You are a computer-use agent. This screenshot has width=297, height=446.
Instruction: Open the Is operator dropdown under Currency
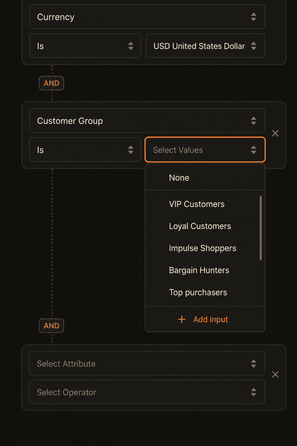pyautogui.click(x=85, y=46)
